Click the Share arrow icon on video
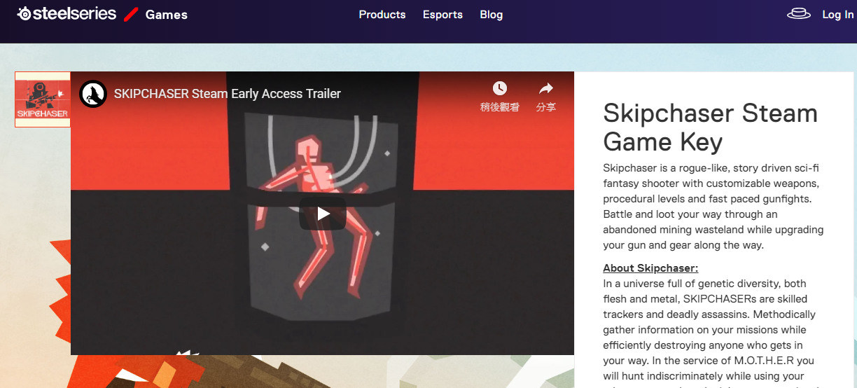 coord(545,88)
